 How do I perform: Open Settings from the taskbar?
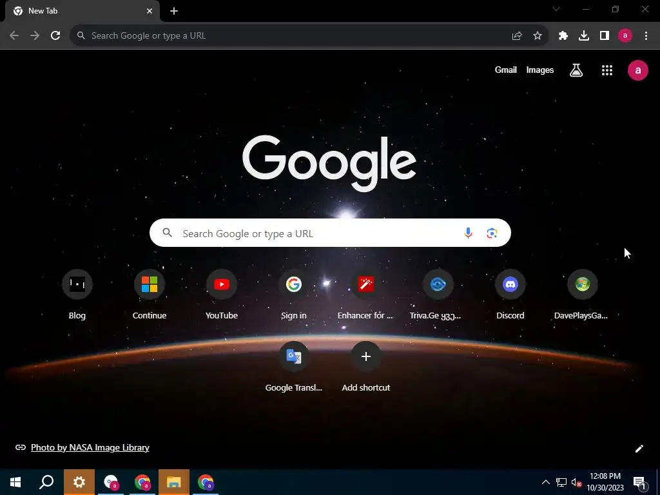[x=79, y=482]
